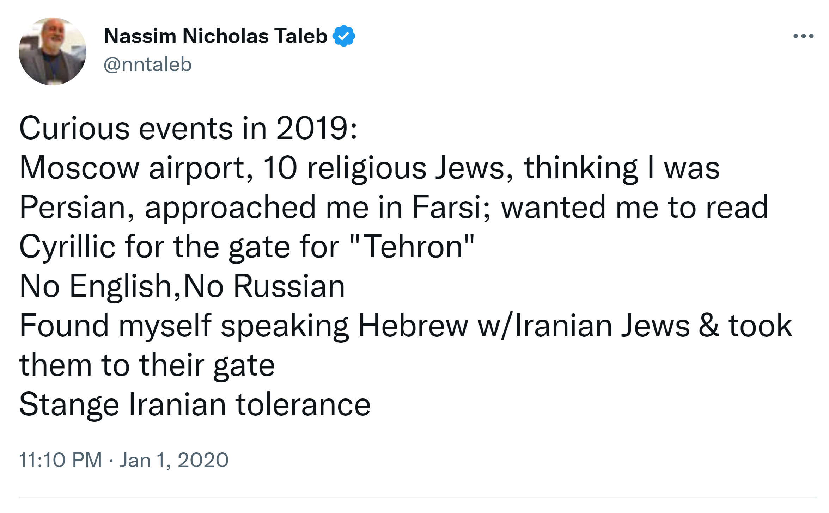Screen dimensions: 829x513
Task: Click the line "Curious events in 2019:"
Action: pyautogui.click(x=188, y=128)
